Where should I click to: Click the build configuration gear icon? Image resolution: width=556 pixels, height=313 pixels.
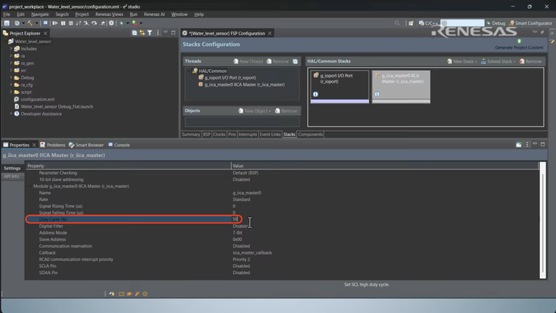[x=17, y=23]
